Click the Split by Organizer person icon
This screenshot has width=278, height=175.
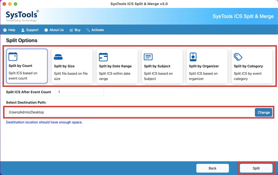click(193, 57)
